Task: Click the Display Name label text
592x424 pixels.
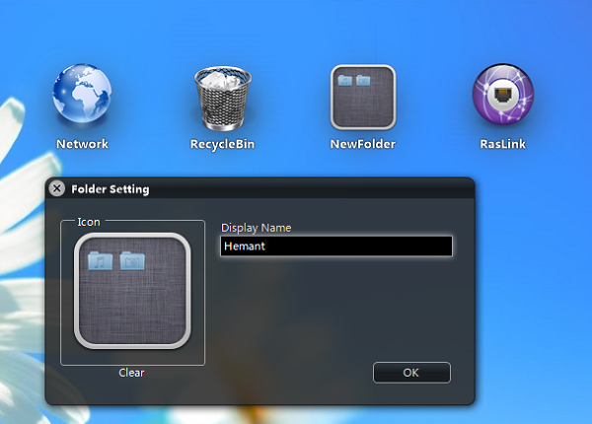Action: point(256,228)
